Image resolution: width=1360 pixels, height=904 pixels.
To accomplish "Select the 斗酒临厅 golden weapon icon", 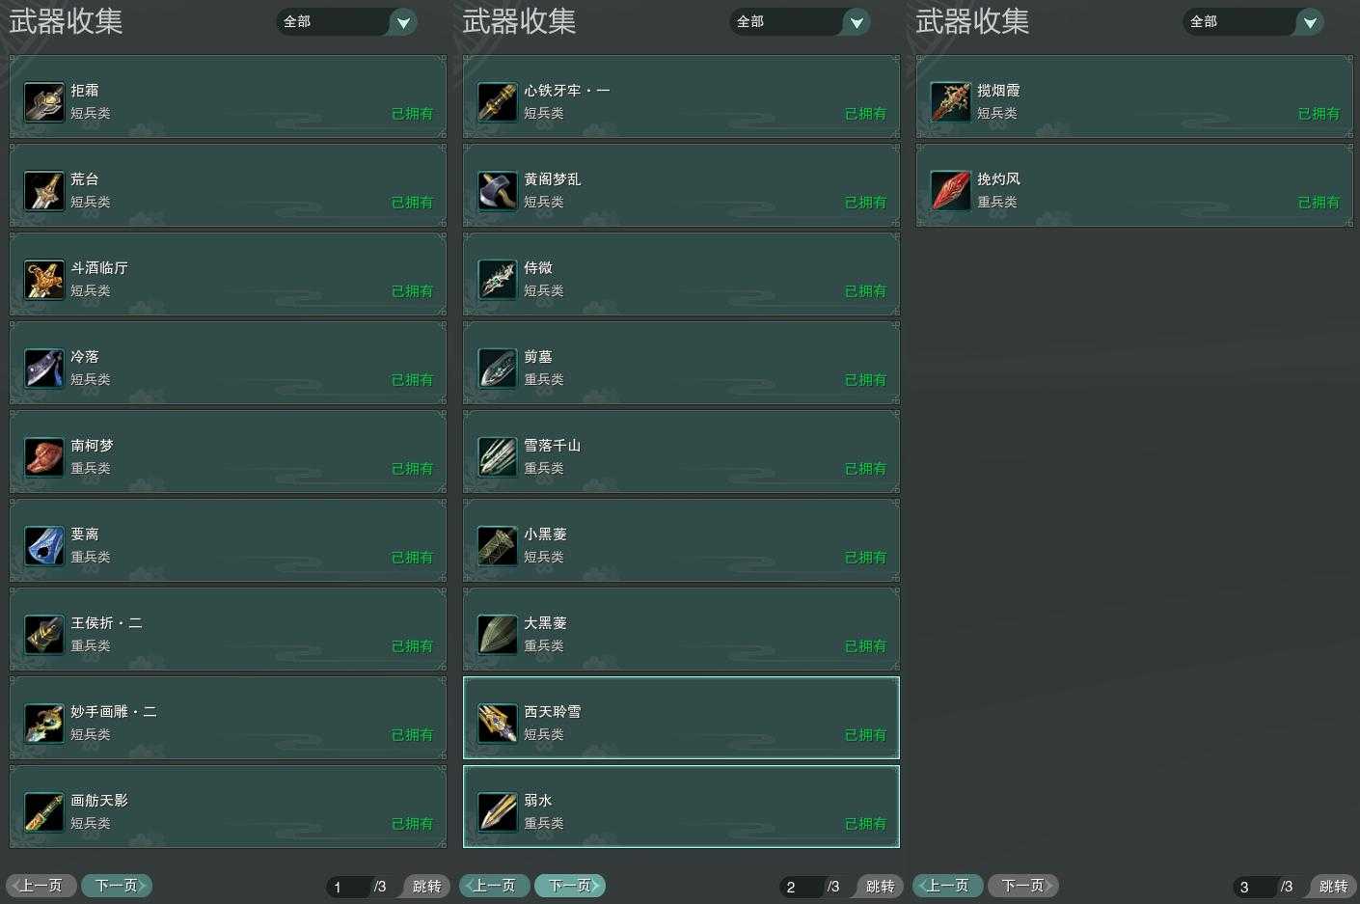I will tap(44, 280).
